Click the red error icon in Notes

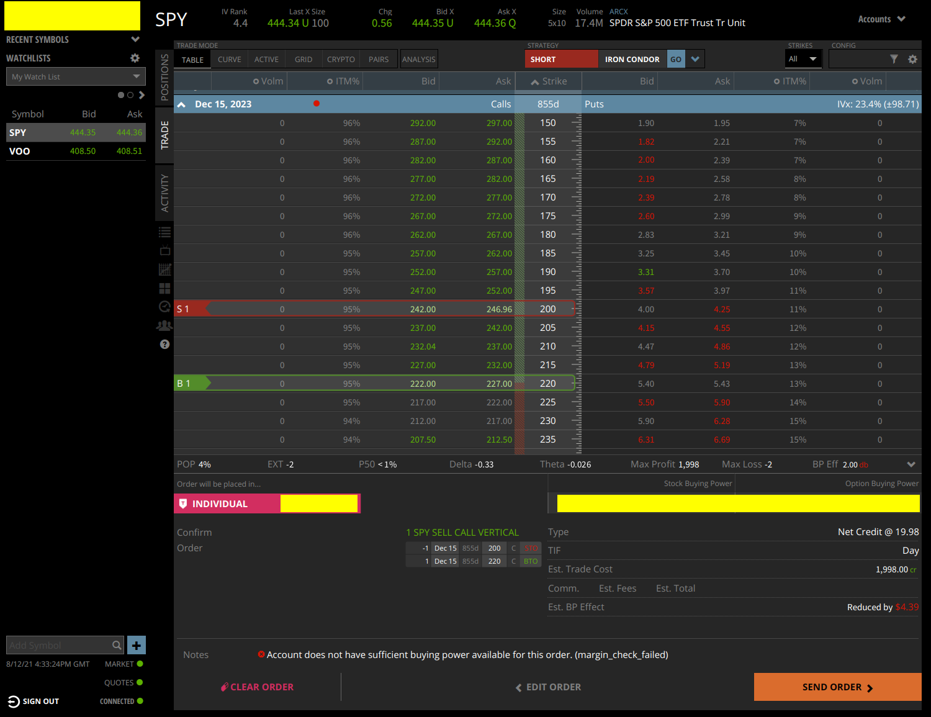261,654
